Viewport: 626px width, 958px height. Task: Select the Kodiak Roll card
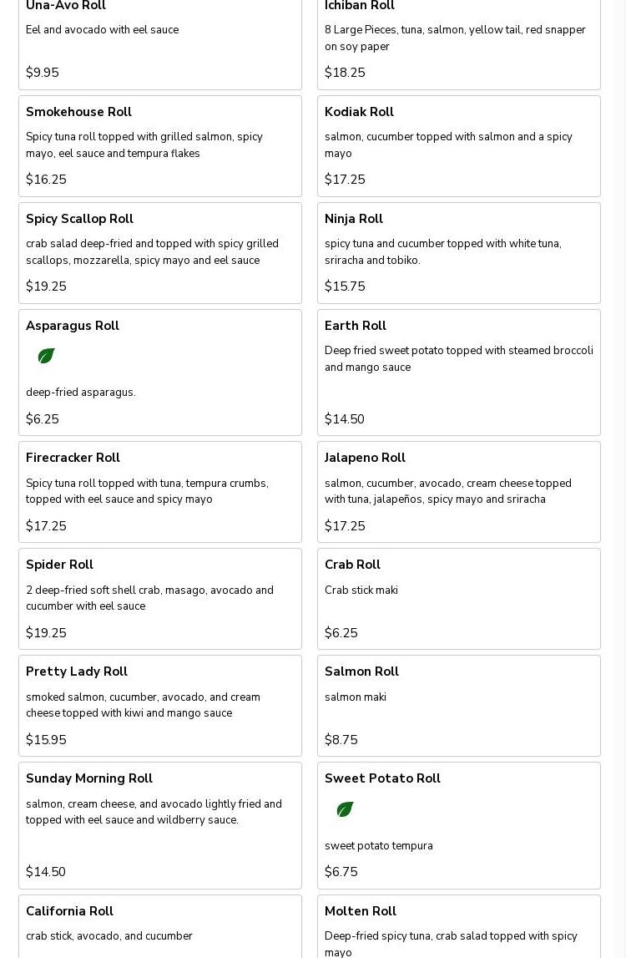tap(458, 146)
